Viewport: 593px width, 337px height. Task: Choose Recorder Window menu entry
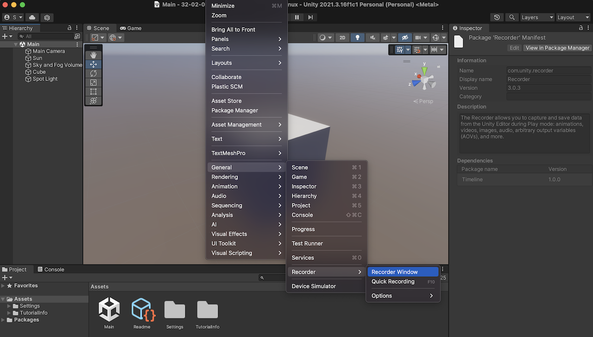pyautogui.click(x=403, y=272)
